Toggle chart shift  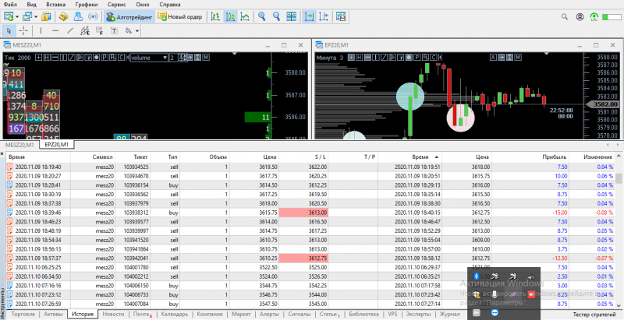tap(324, 16)
